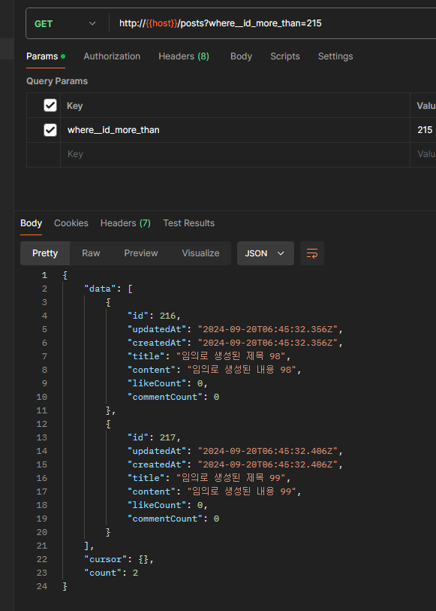Open the JSON format dropdown
This screenshot has width=436, height=611.
pyautogui.click(x=265, y=253)
